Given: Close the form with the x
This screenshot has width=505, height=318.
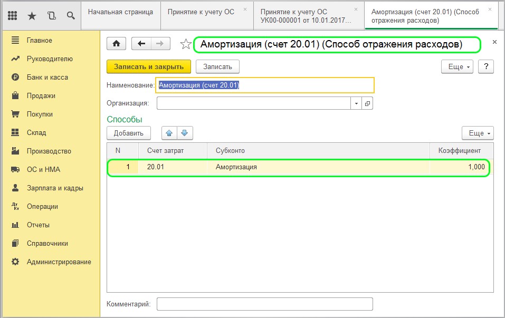Looking at the screenshot, I should pos(494,42).
